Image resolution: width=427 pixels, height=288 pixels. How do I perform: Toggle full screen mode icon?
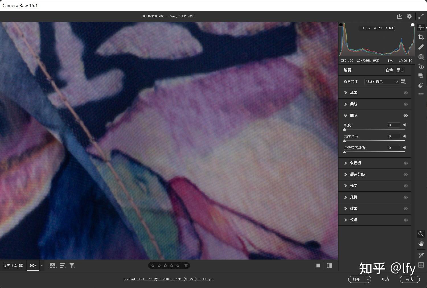pos(421,16)
